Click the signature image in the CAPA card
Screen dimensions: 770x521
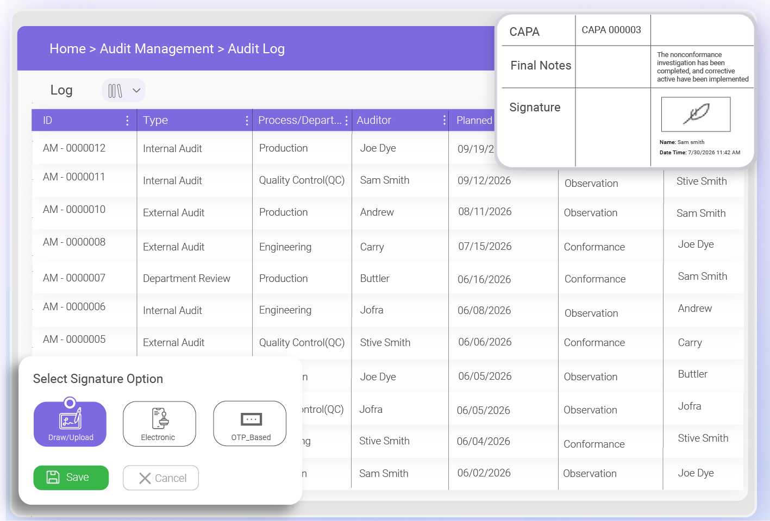coord(696,114)
